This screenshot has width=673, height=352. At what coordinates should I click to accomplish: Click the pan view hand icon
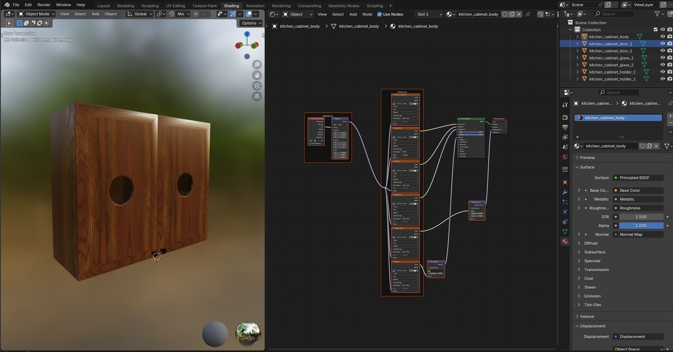[257, 75]
